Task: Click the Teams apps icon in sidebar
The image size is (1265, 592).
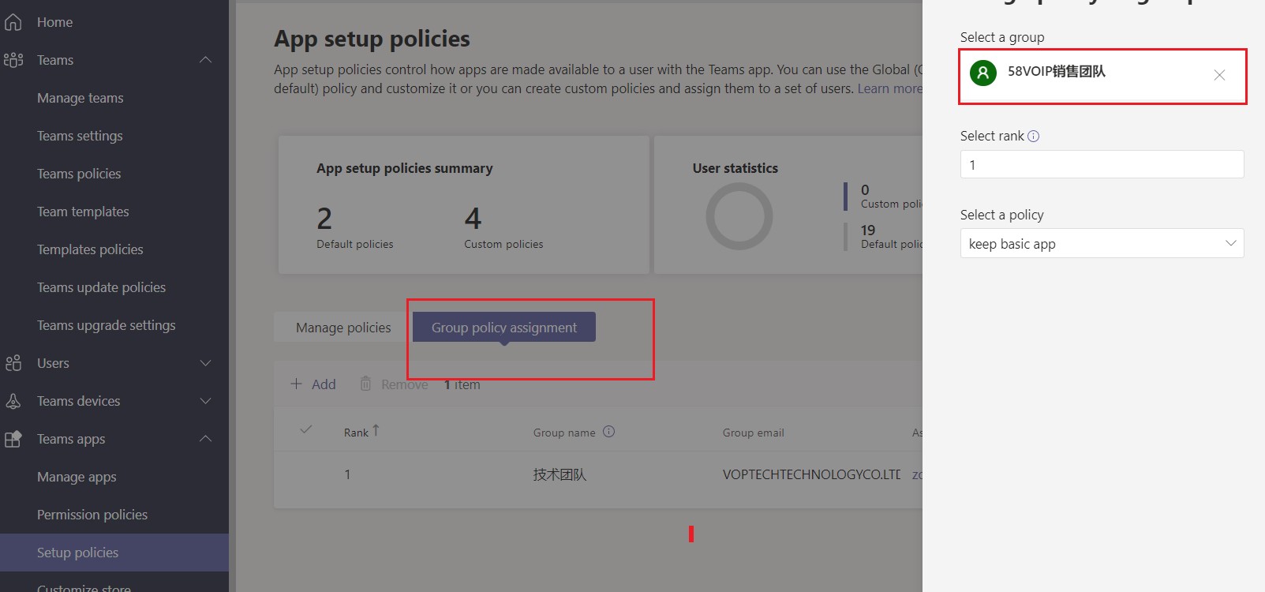Action: coord(13,439)
